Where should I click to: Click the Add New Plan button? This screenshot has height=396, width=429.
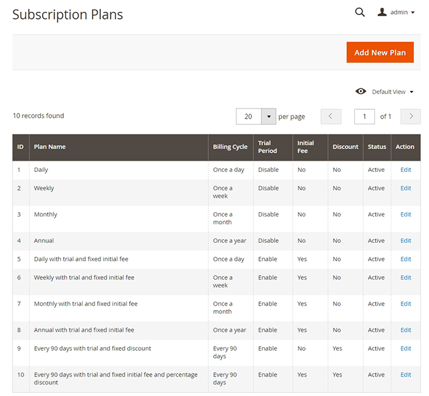coord(380,52)
